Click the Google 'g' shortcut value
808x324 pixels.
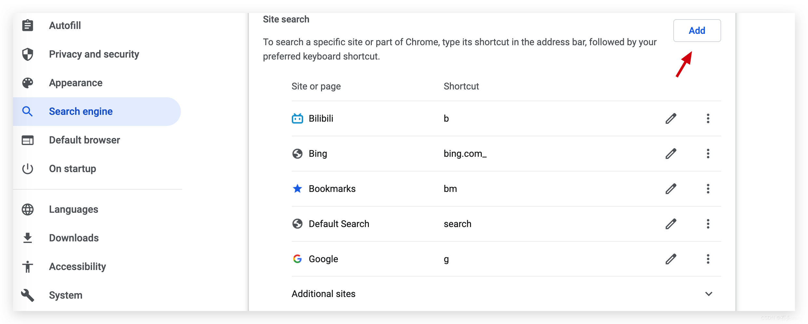coord(446,260)
